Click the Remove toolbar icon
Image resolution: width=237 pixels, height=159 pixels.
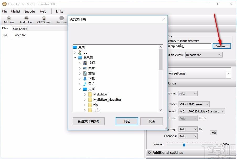coord(62,18)
